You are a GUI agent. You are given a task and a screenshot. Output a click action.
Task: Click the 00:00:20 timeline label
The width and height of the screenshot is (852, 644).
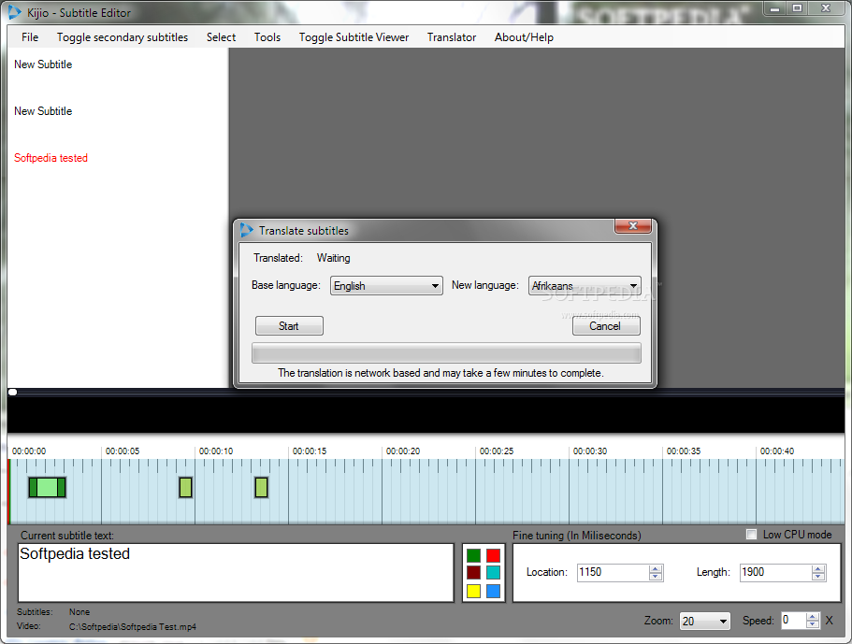click(403, 451)
